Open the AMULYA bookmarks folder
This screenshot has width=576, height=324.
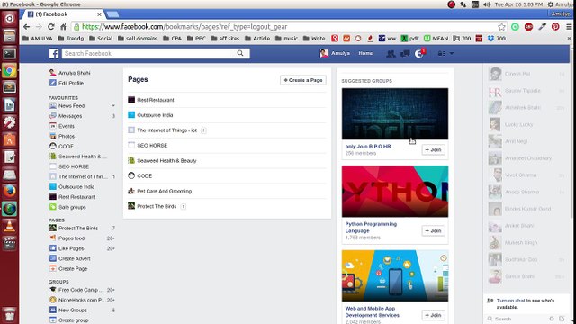[38, 38]
